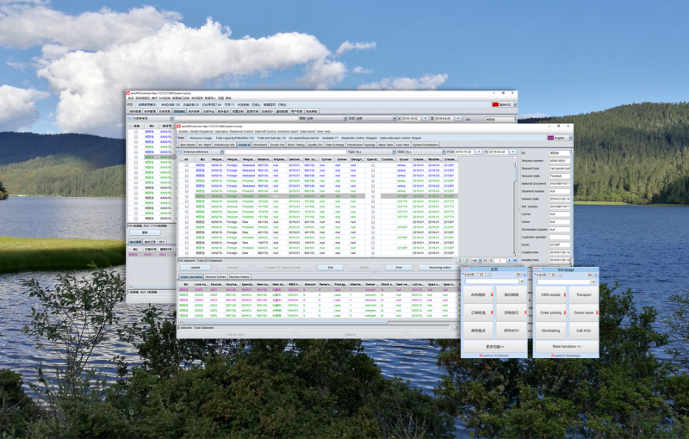Click the 库存盘点 button on Chinese start panel
Viewport: 689px width, 439px height.
coord(478,331)
